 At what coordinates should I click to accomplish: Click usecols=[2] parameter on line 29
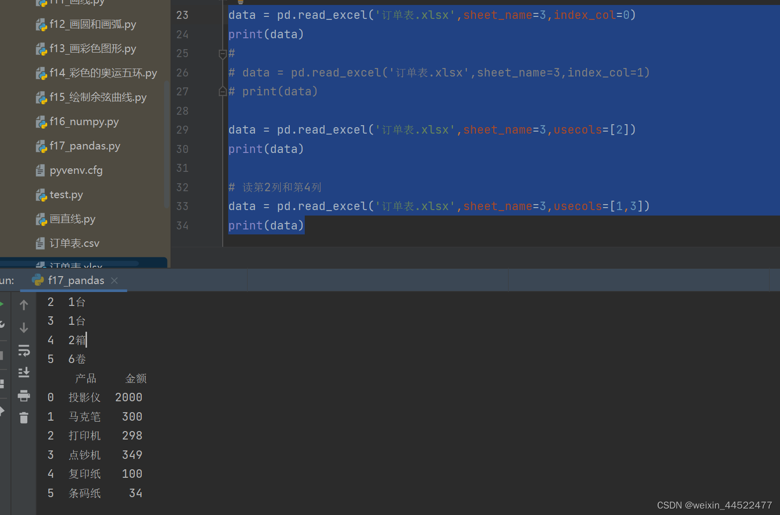coord(592,130)
